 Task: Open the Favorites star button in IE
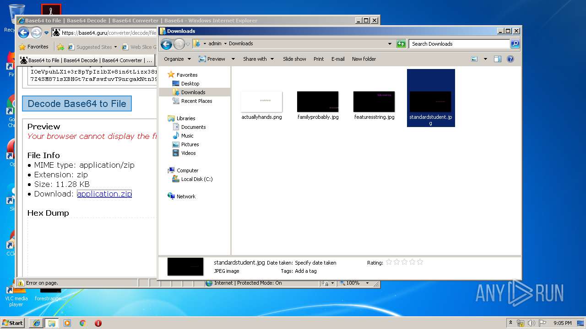[x=33, y=47]
